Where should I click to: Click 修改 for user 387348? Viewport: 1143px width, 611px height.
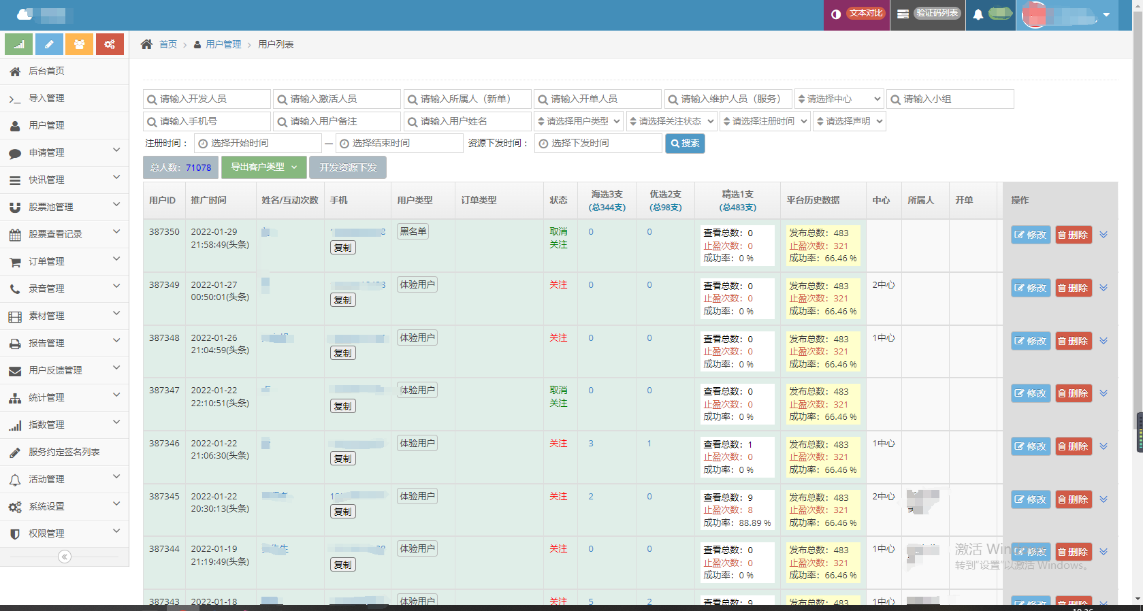click(1031, 341)
